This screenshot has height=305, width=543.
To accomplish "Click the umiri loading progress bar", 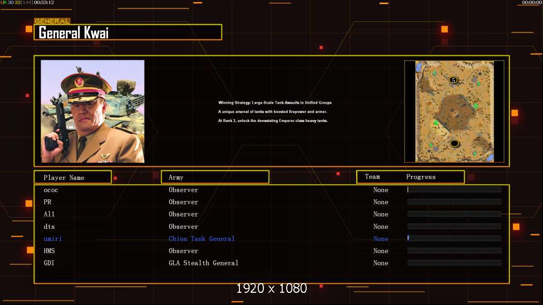I will point(454,238).
